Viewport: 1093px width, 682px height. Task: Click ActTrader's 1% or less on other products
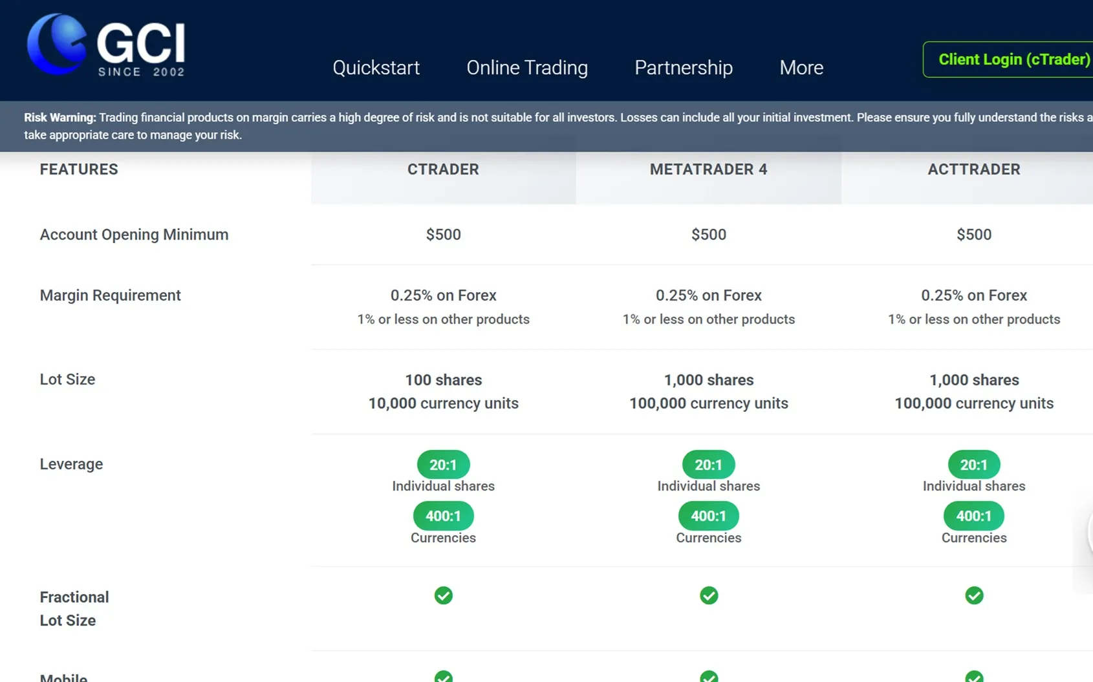[x=974, y=319]
